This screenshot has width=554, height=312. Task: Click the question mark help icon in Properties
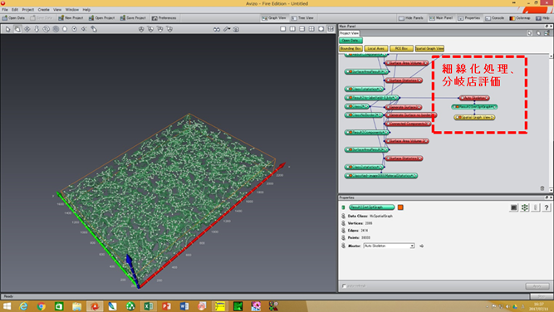547,207
